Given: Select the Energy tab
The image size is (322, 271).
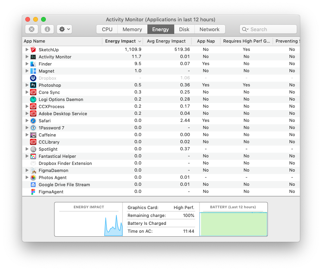Looking at the screenshot, I should 160,29.
